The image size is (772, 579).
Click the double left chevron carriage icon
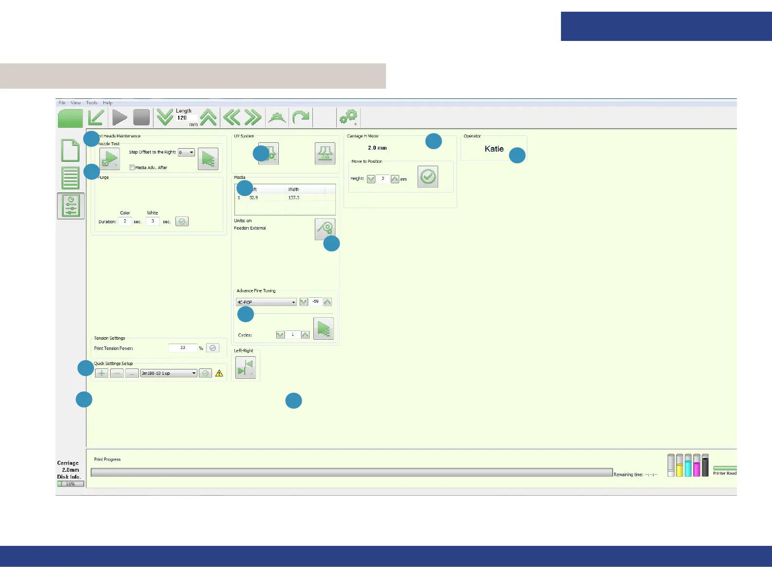pos(232,117)
